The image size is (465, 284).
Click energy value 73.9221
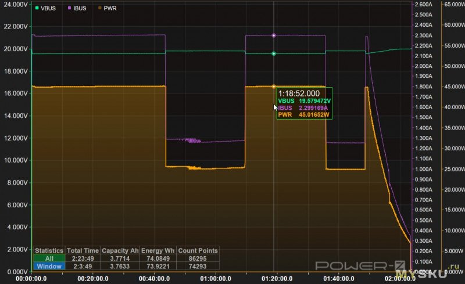[158, 266]
